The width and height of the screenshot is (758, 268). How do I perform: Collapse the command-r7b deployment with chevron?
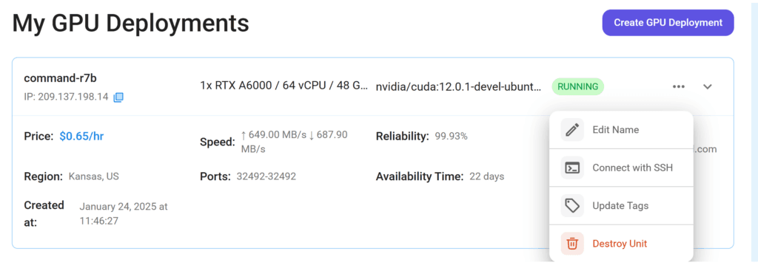[x=707, y=87]
